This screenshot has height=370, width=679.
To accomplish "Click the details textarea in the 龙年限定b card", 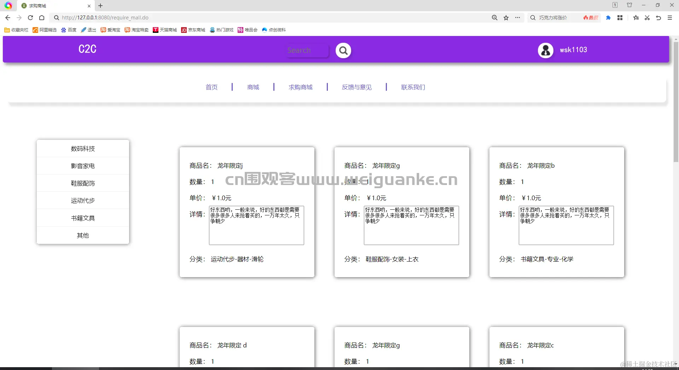I will tap(566, 225).
